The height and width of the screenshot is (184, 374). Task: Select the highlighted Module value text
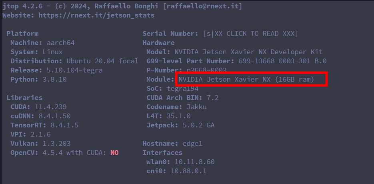pos(246,79)
